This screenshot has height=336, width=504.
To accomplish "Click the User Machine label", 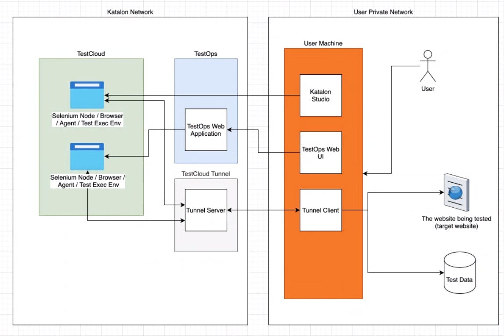I will (323, 43).
